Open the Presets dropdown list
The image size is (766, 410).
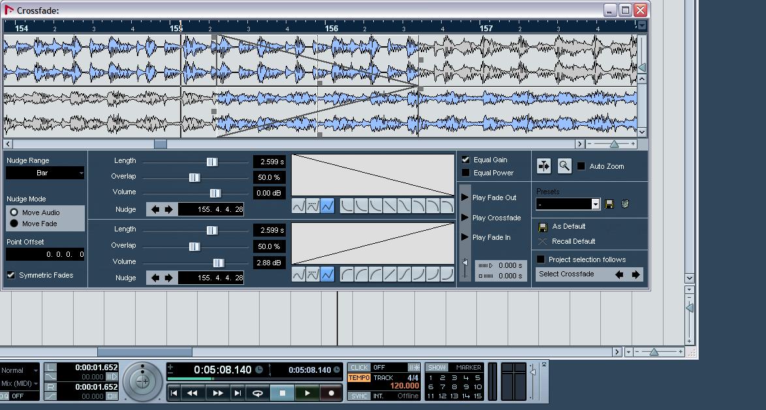[x=595, y=203]
